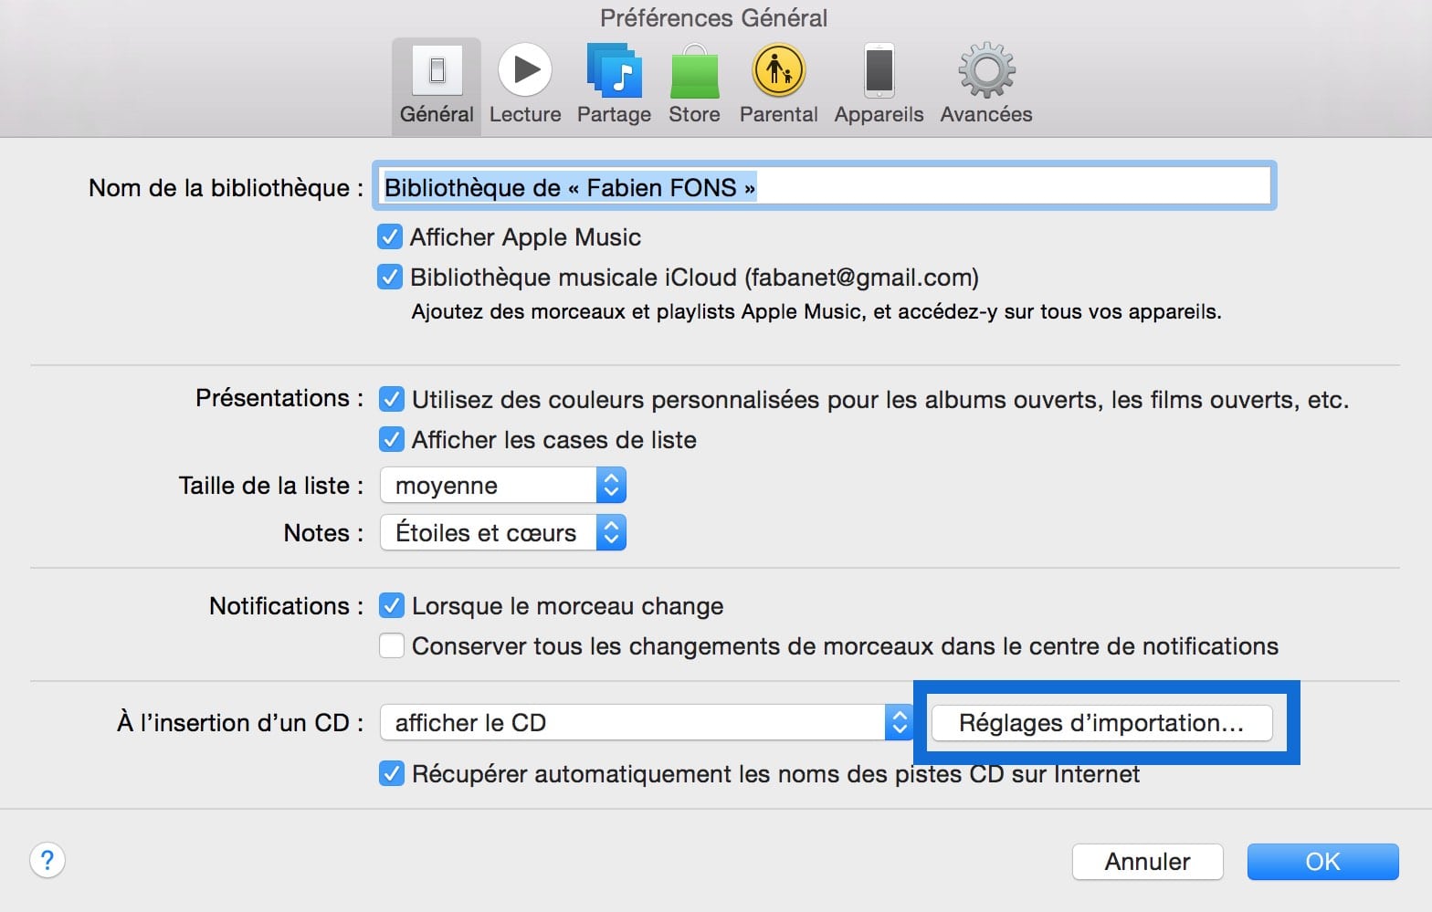Open the Store shopping bag icon

click(694, 71)
